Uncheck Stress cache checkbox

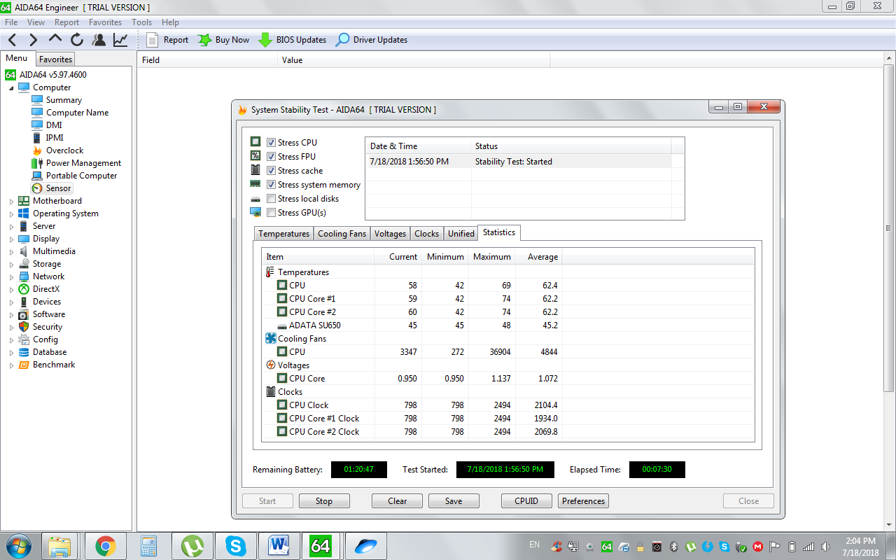[x=271, y=171]
